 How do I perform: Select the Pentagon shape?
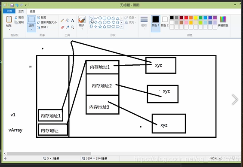(x=100, y=22)
